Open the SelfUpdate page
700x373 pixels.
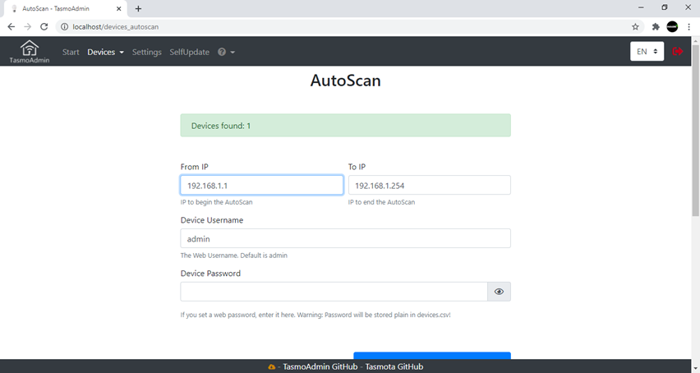click(189, 53)
